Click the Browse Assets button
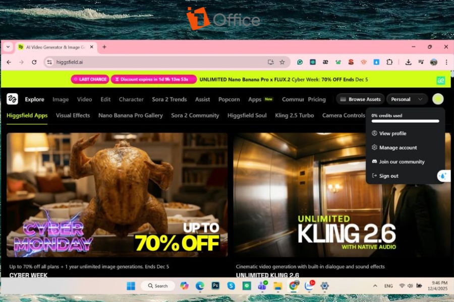Screen dimensions: 454x302 (x=360, y=99)
